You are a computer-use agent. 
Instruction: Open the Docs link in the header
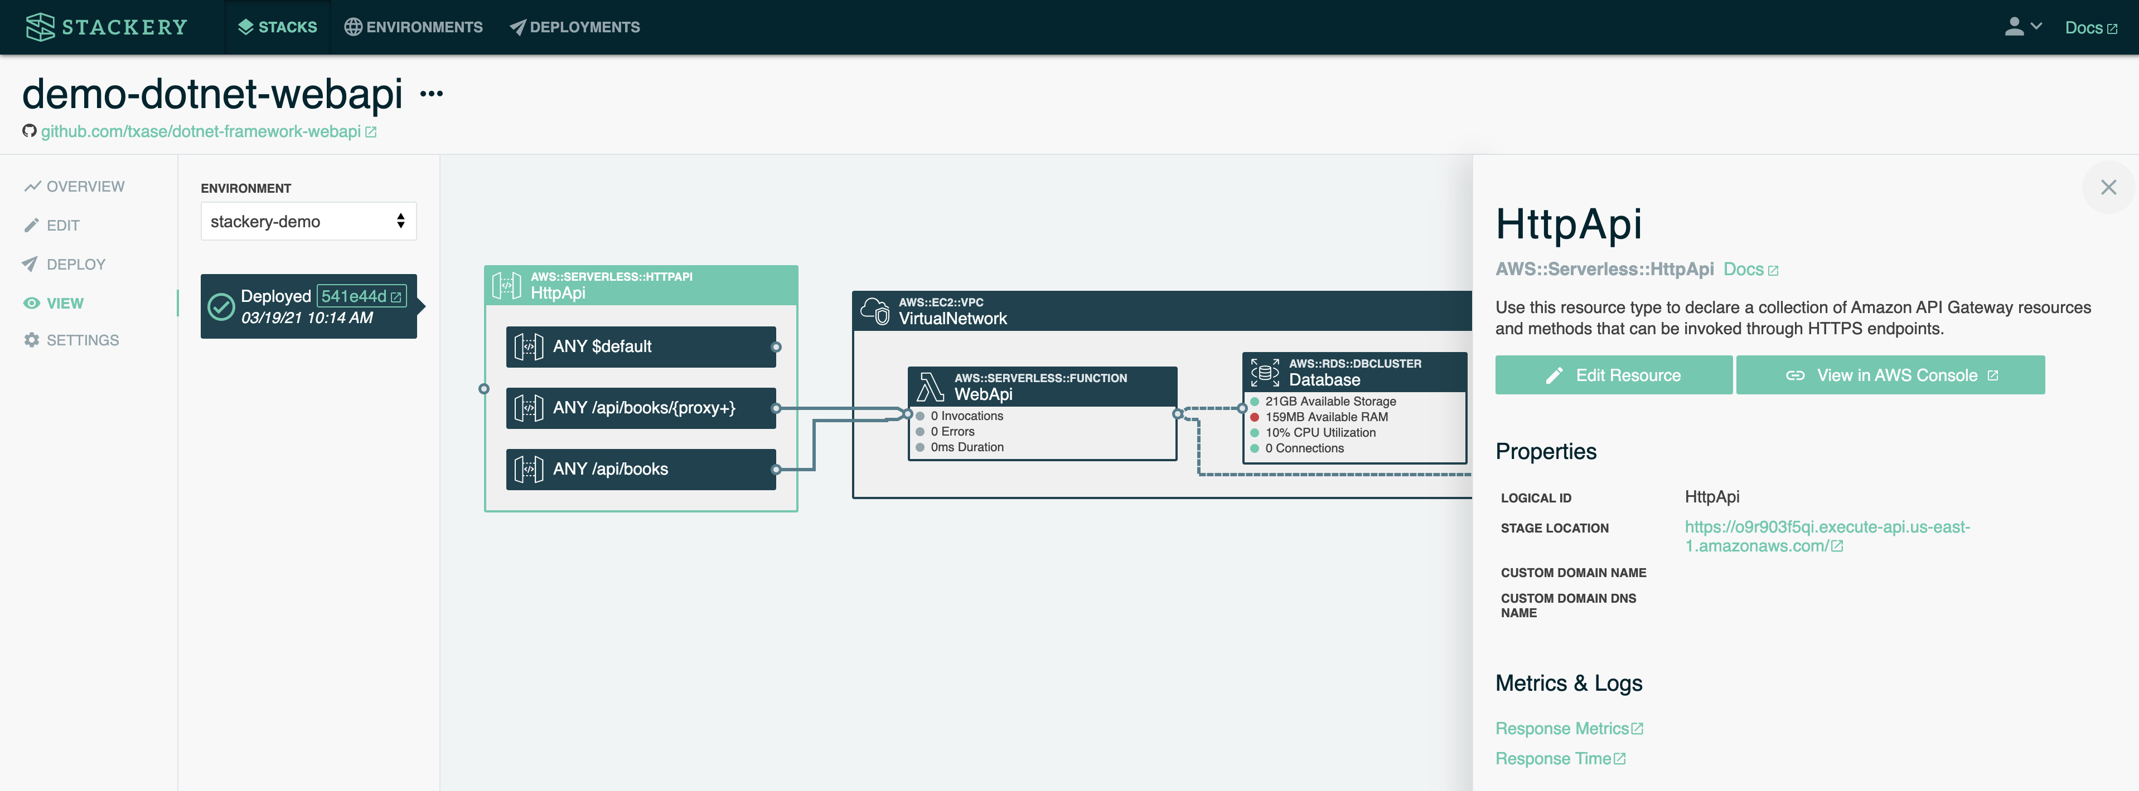[x=2090, y=27]
